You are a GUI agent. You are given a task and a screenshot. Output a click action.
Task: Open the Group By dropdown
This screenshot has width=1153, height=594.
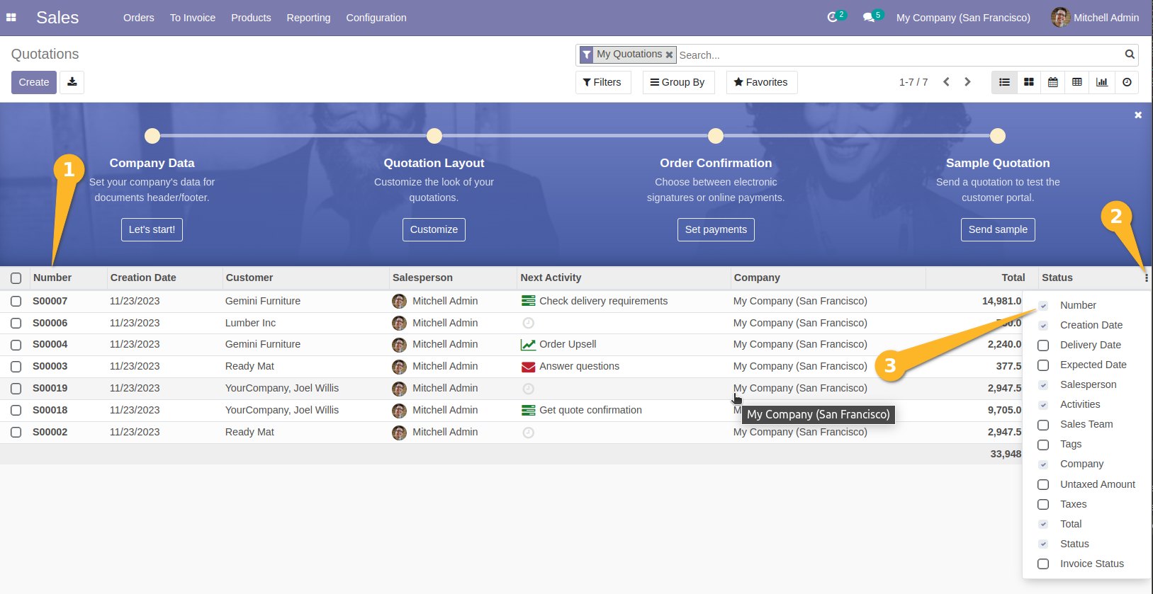(x=677, y=82)
